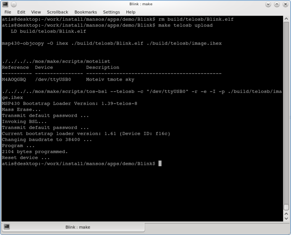The height and width of the screenshot is (235, 291).
Task: Click the terminal icon on the Blink tab
Action: (x=7, y=227)
